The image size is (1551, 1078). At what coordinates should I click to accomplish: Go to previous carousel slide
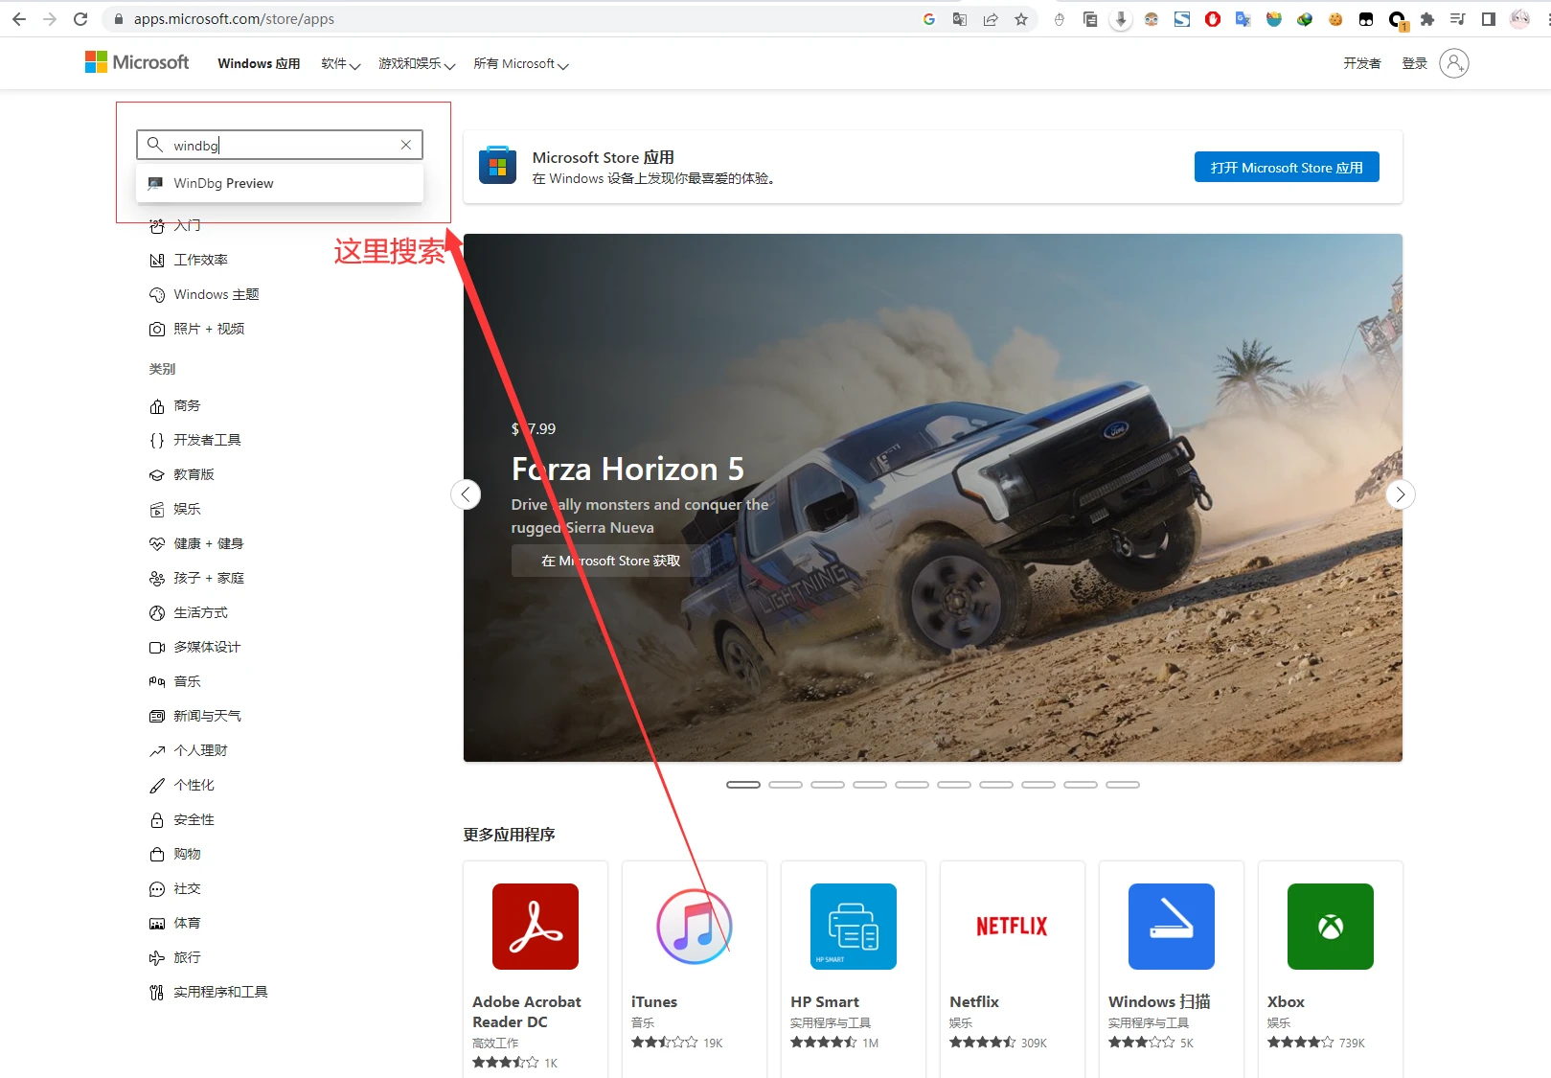click(x=466, y=494)
